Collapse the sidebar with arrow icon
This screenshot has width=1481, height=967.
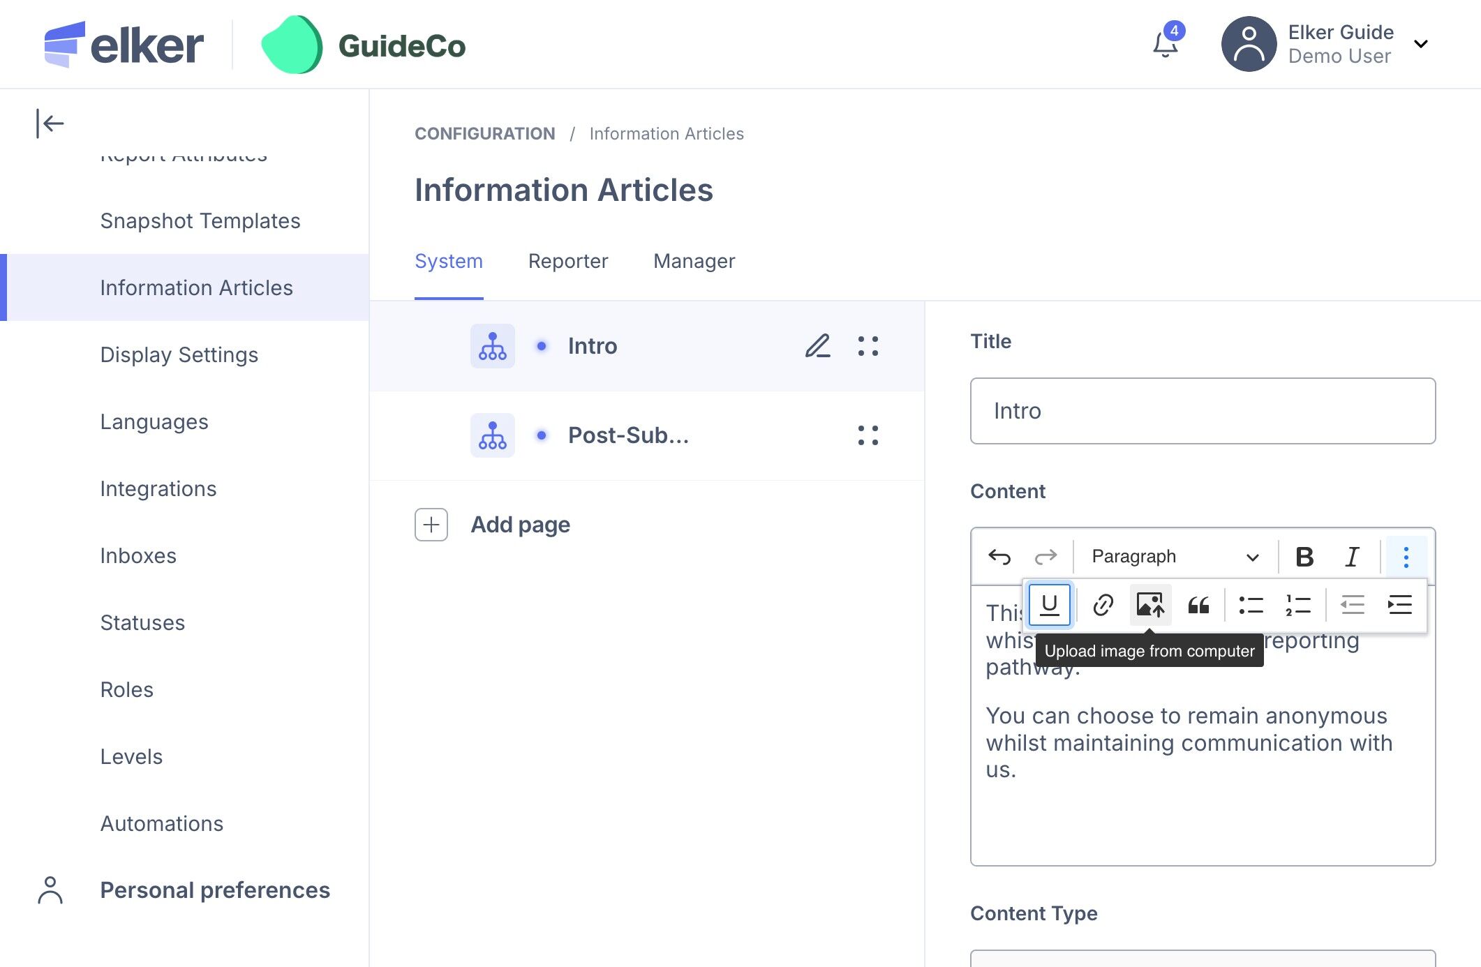[50, 123]
